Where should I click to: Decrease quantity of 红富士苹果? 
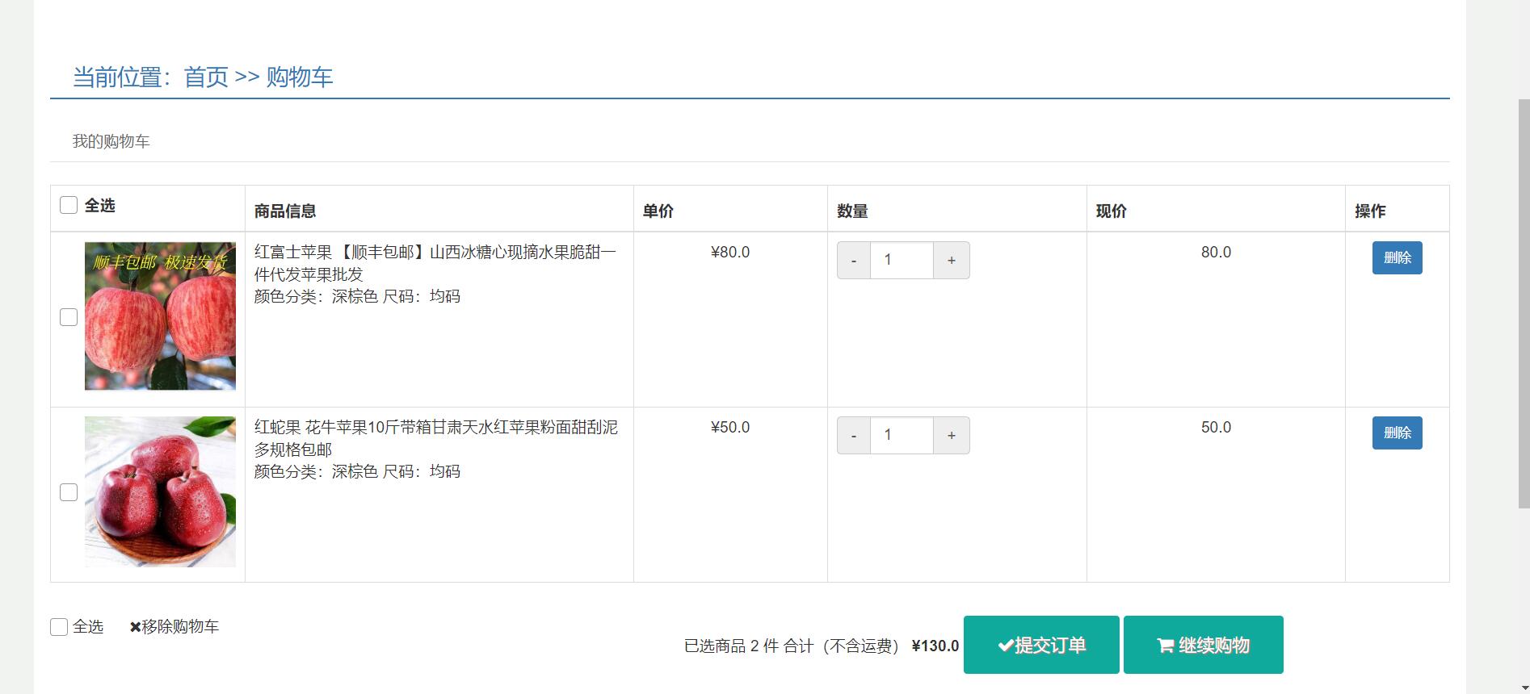(854, 261)
